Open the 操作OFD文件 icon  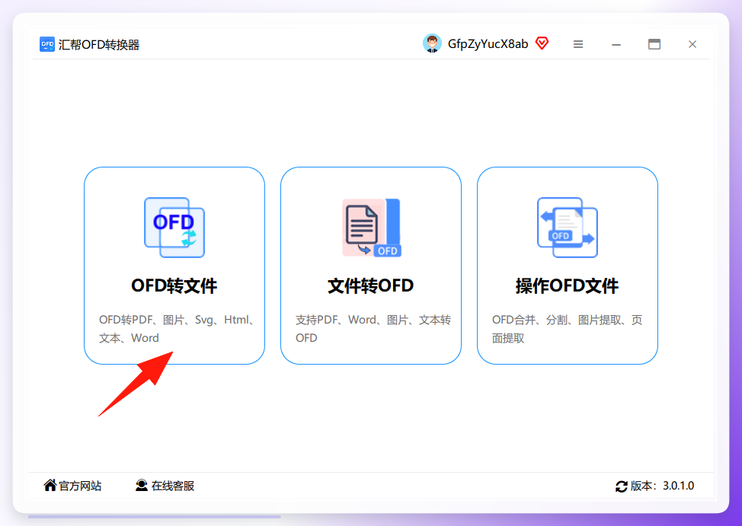[x=568, y=228]
